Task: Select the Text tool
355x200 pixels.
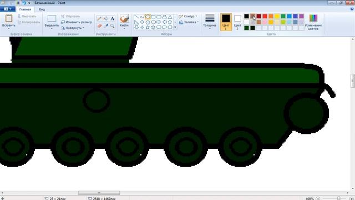Action: pos(112,18)
